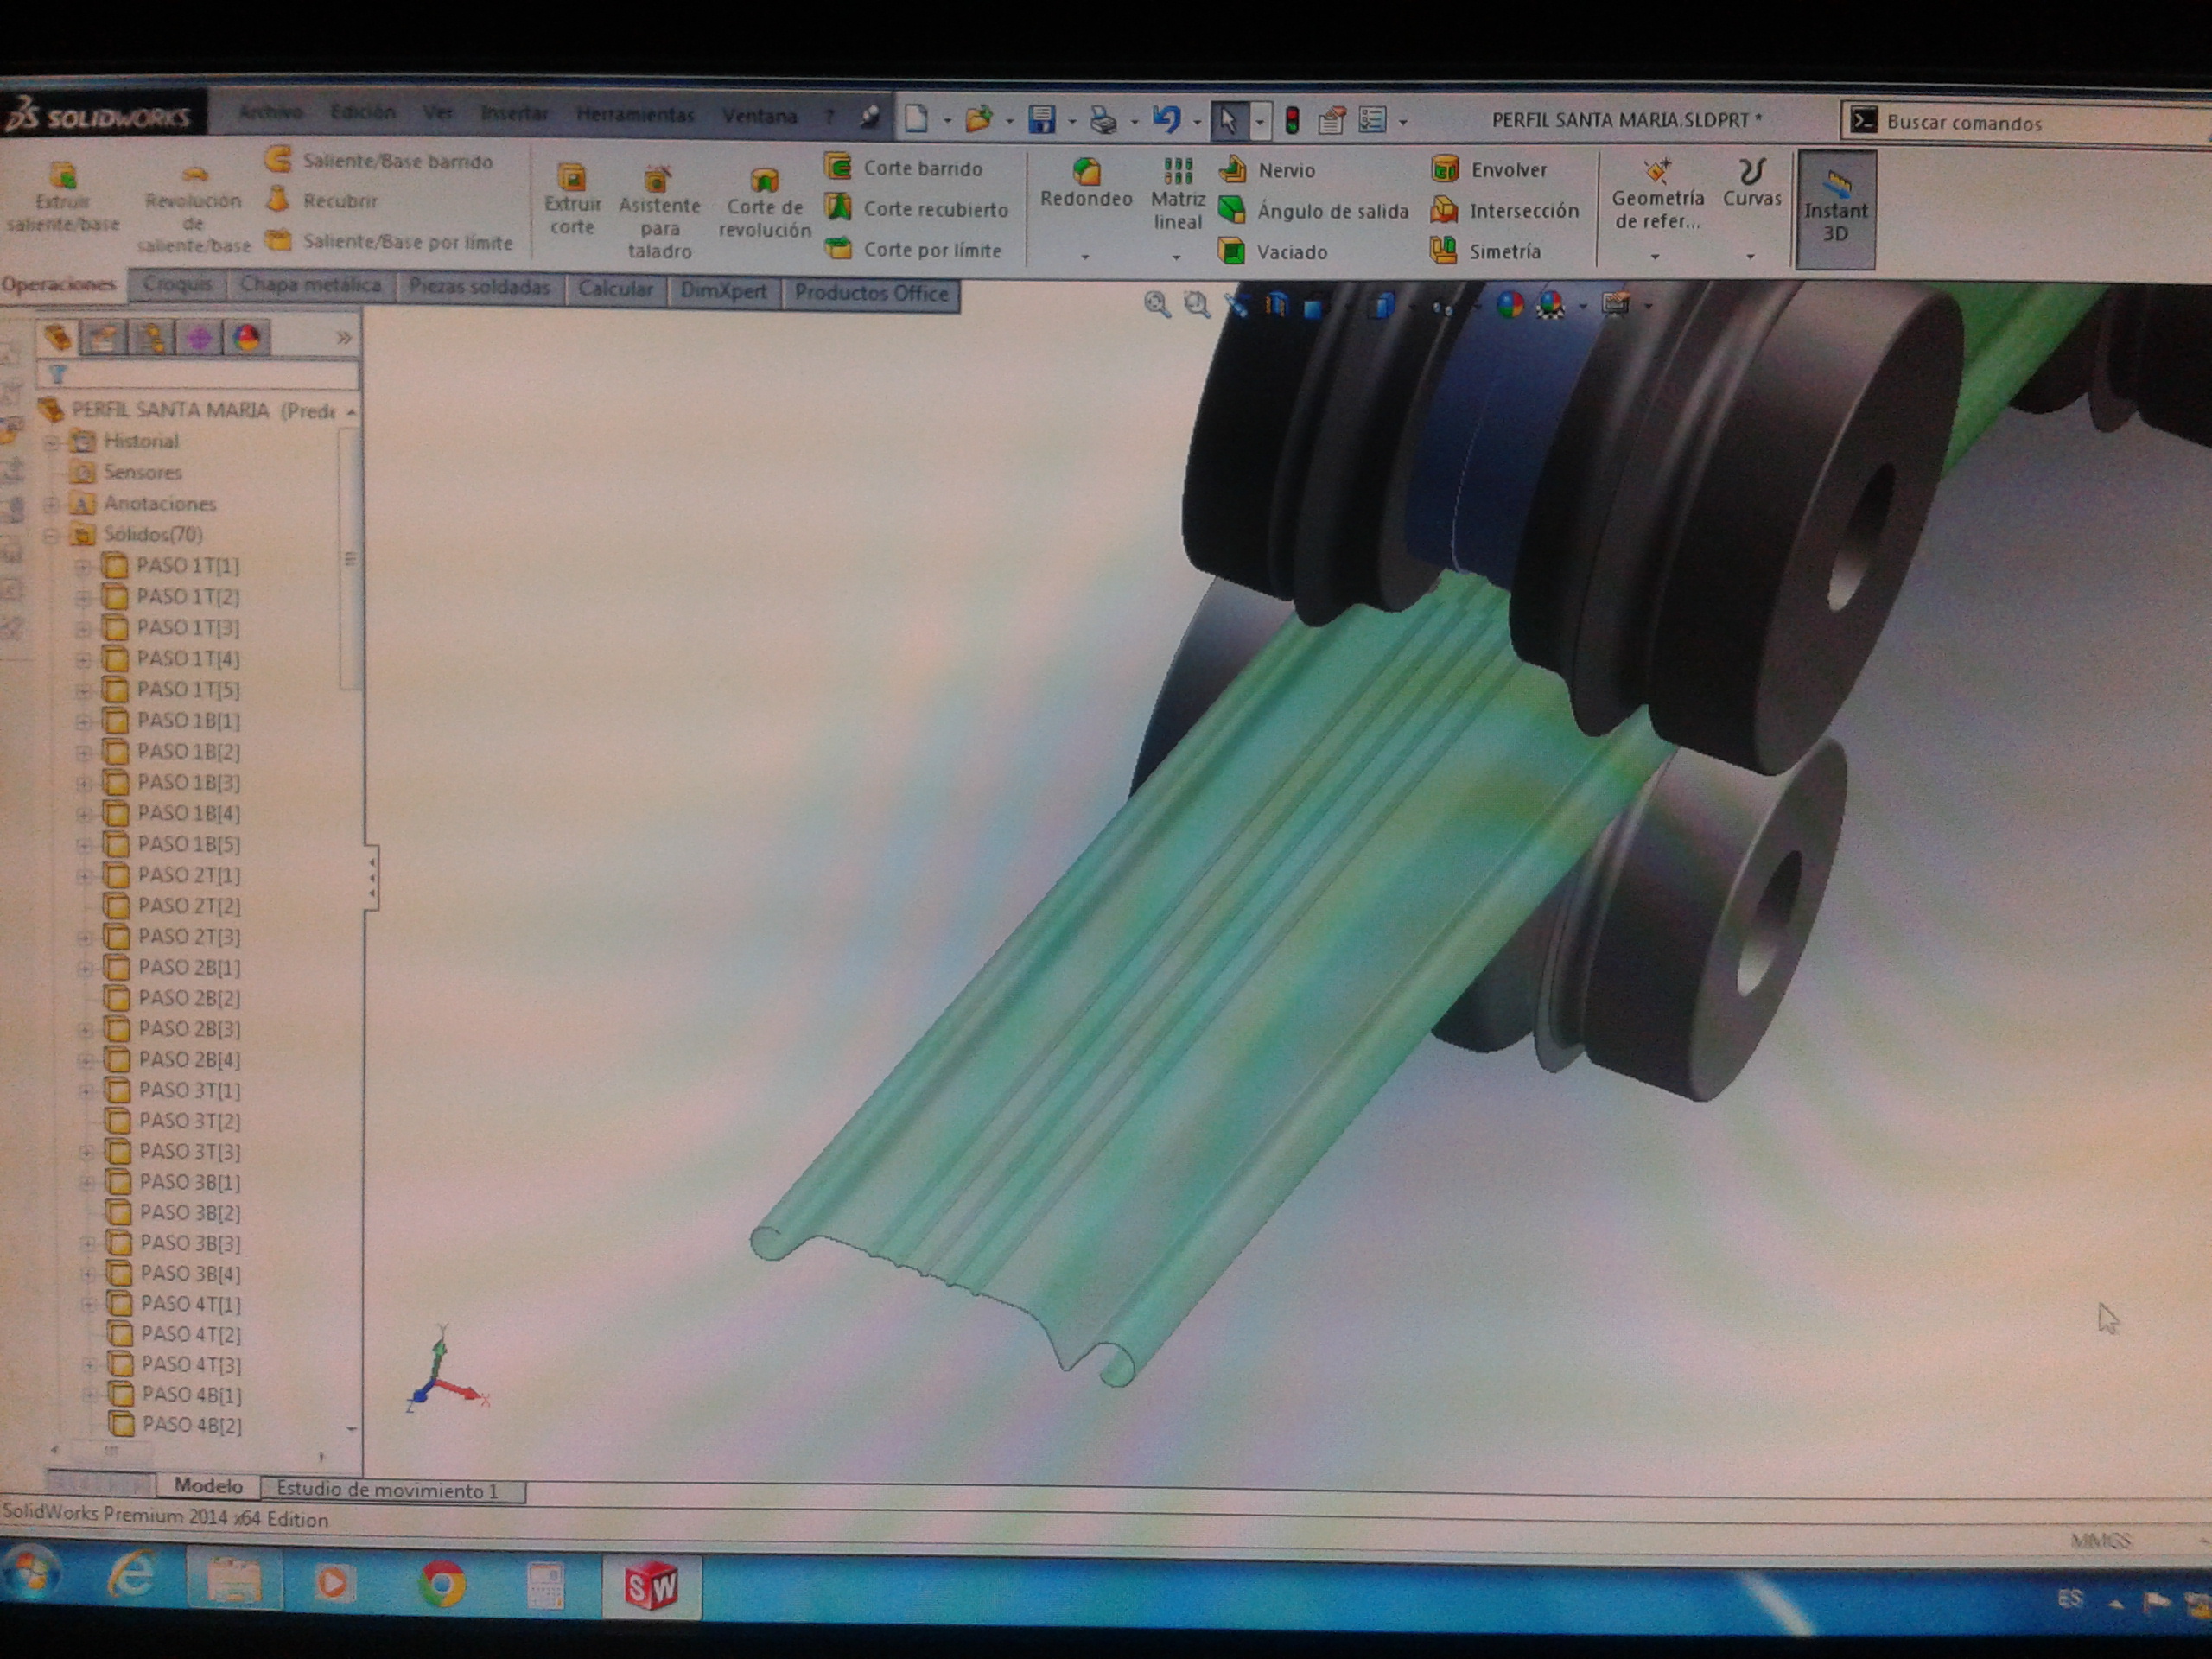The height and width of the screenshot is (1659, 2212).
Task: Open the Redondeo dropdown arrow
Action: 1085,257
